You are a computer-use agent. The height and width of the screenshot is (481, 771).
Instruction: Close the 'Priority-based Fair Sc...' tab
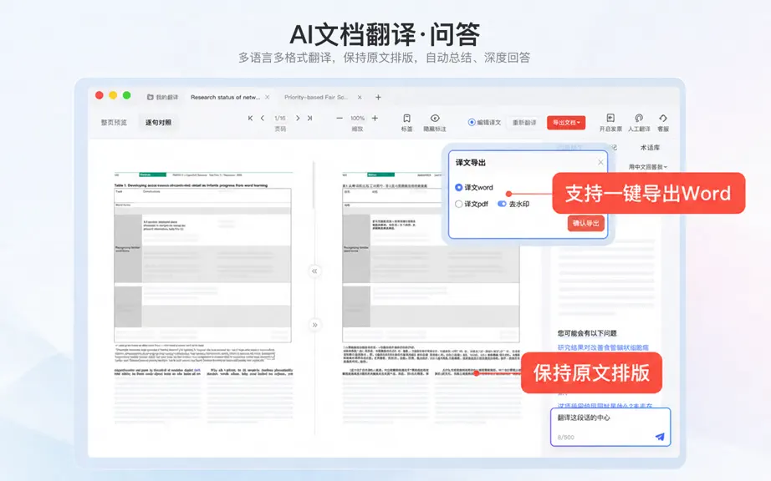click(360, 97)
